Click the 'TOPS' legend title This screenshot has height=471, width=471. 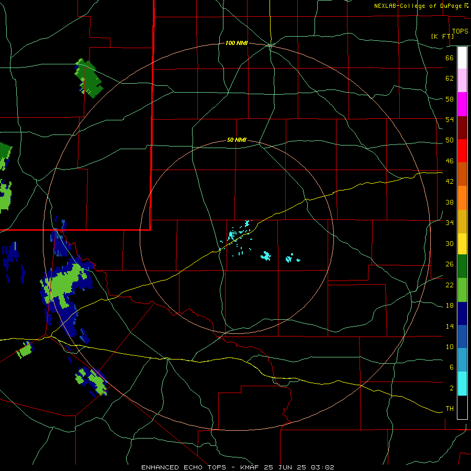(x=460, y=31)
